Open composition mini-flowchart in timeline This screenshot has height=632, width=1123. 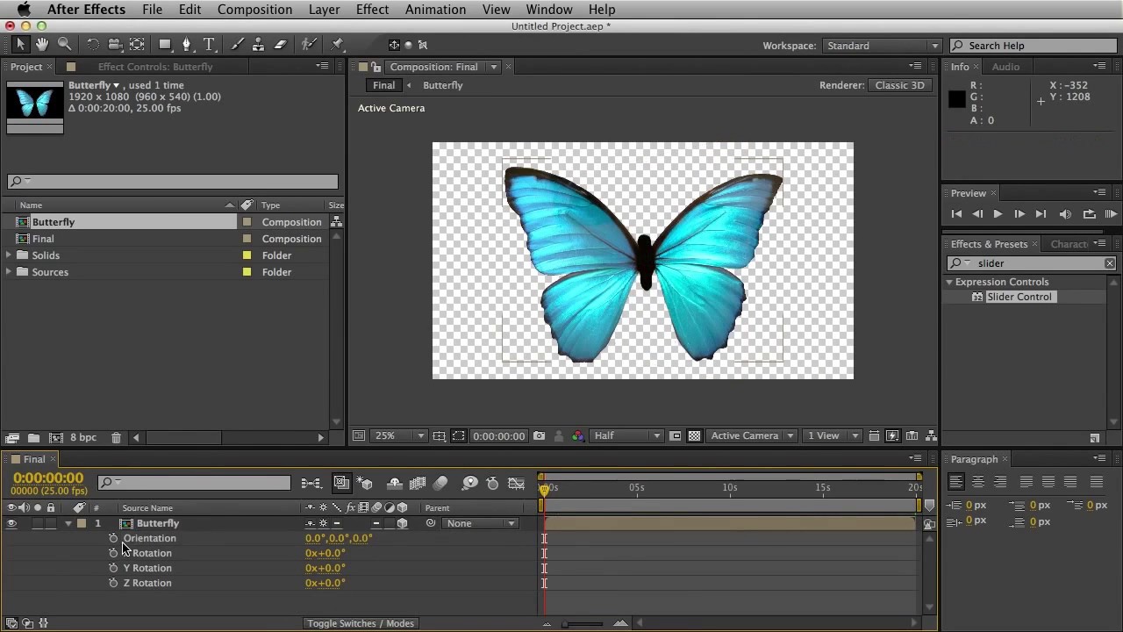[x=311, y=483]
